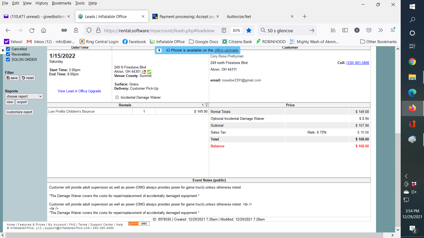Toggle the Receivables checkbox
The image size is (424, 238).
point(8,54)
